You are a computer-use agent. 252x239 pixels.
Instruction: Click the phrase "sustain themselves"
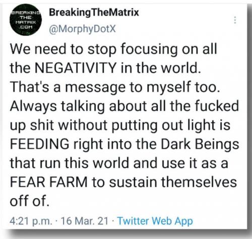(x=173, y=182)
